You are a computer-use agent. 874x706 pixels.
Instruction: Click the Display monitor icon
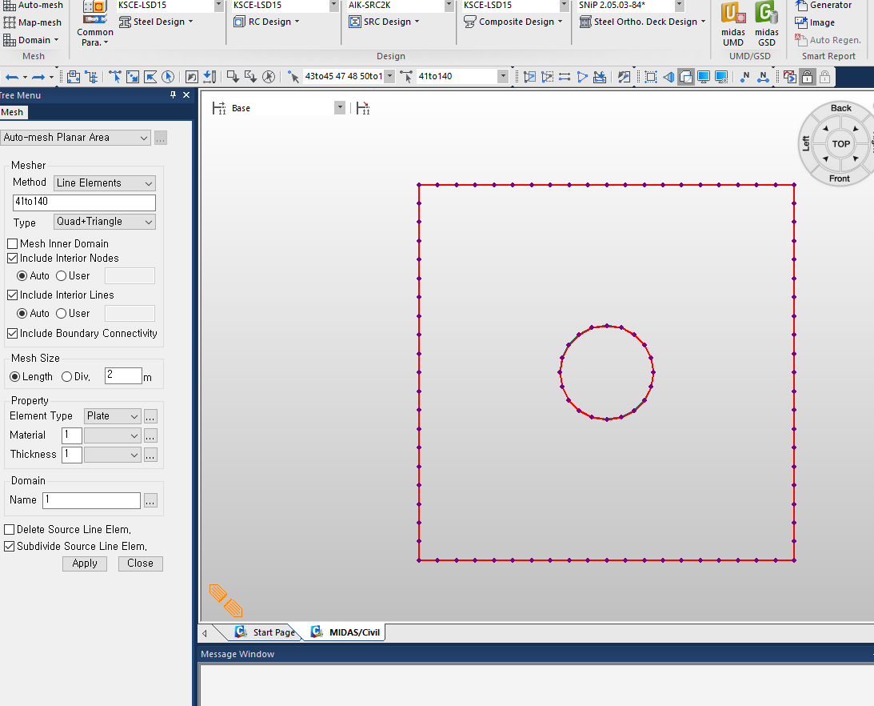coord(704,77)
